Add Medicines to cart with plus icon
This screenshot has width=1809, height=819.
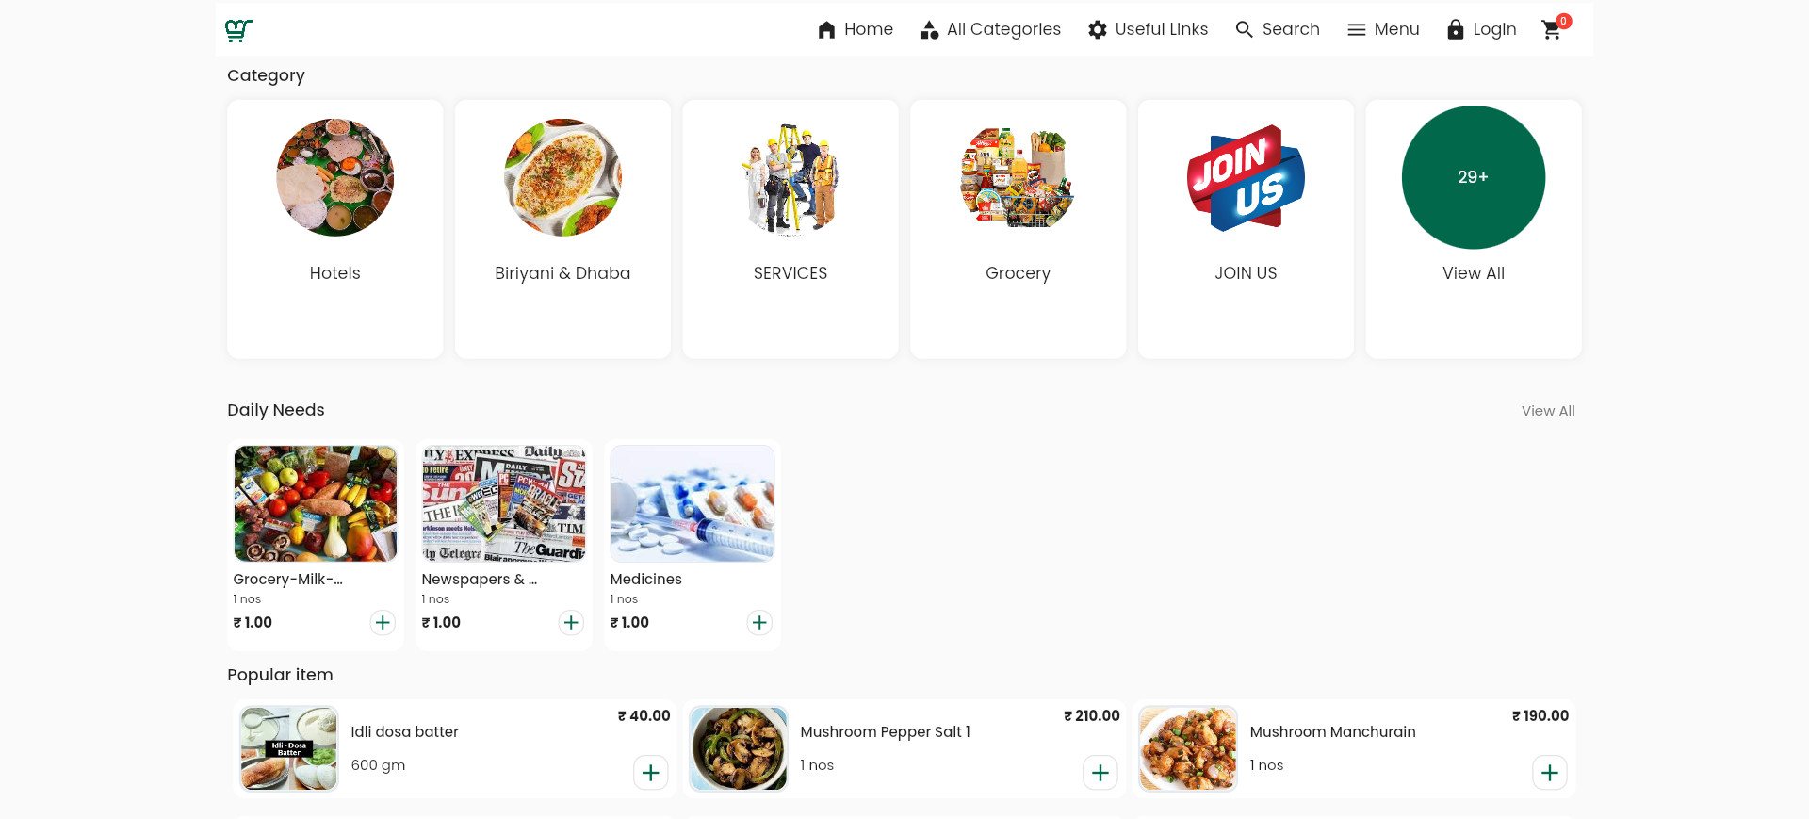759,623
